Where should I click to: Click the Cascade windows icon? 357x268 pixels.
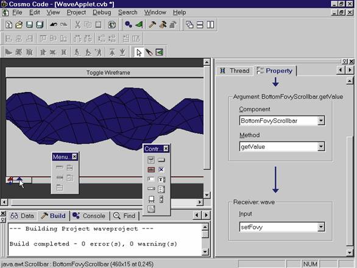pos(189,24)
